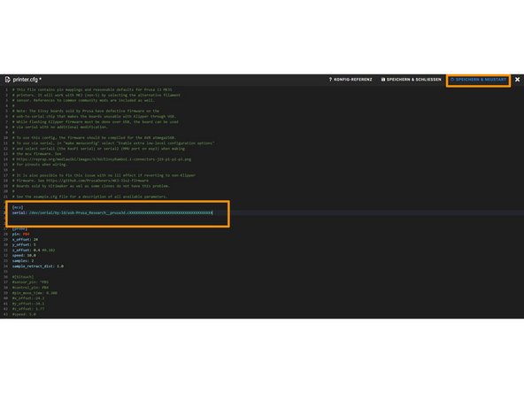Click the 'See the example.cfg file' comment line
524x393 pixels.
pos(90,196)
